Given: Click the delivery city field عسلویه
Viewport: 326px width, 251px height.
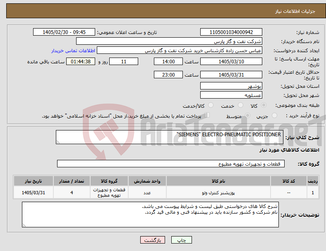Looking at the screenshot, I should pyautogui.click(x=231, y=95).
